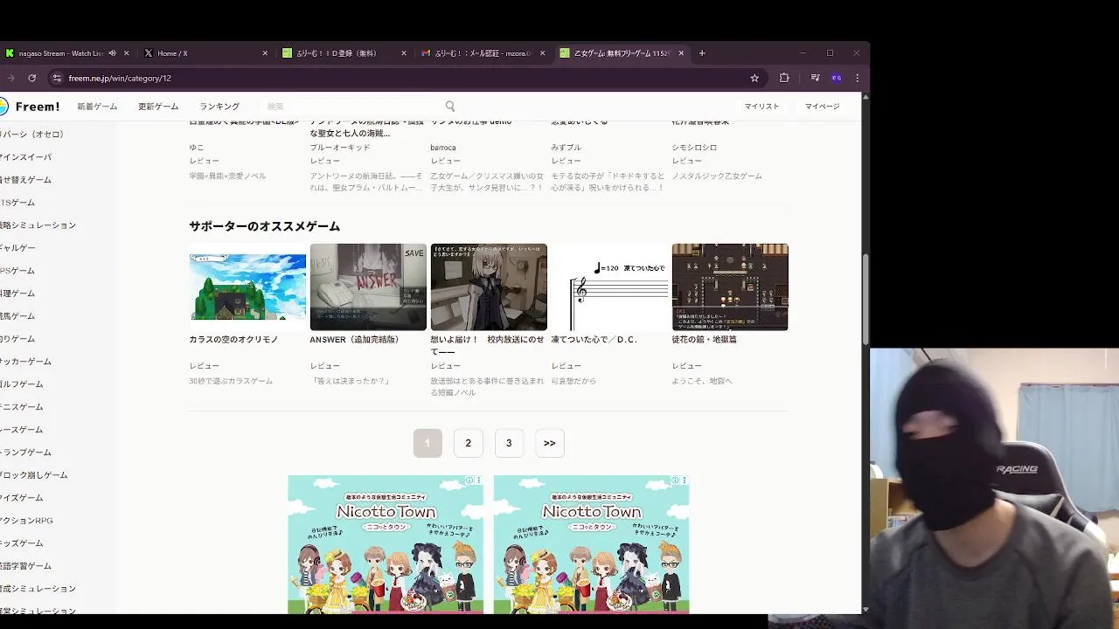This screenshot has height=629, width=1119.
Task: Open レビュー under 徒花の館・地獄篇
Action: 686,366
